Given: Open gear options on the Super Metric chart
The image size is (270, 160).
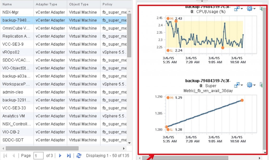Looking at the screenshot, I should click(249, 85).
